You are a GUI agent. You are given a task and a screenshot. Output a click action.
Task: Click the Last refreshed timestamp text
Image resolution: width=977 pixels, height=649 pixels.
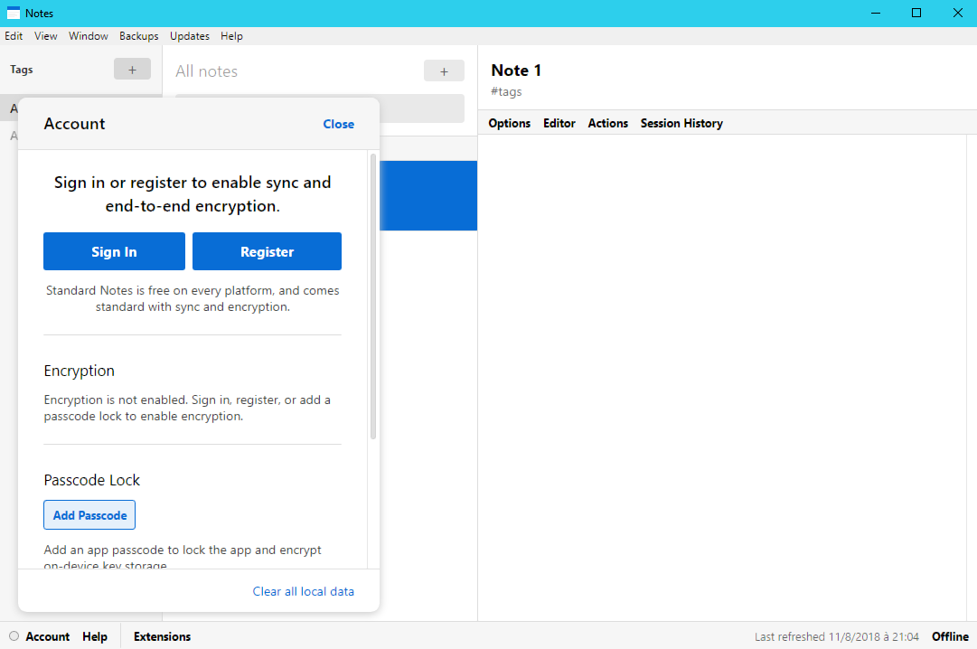[x=836, y=636]
